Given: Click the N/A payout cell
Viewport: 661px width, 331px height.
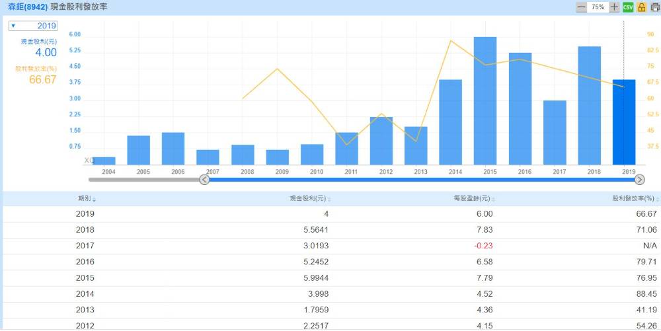Looking at the screenshot, I should (x=650, y=246).
